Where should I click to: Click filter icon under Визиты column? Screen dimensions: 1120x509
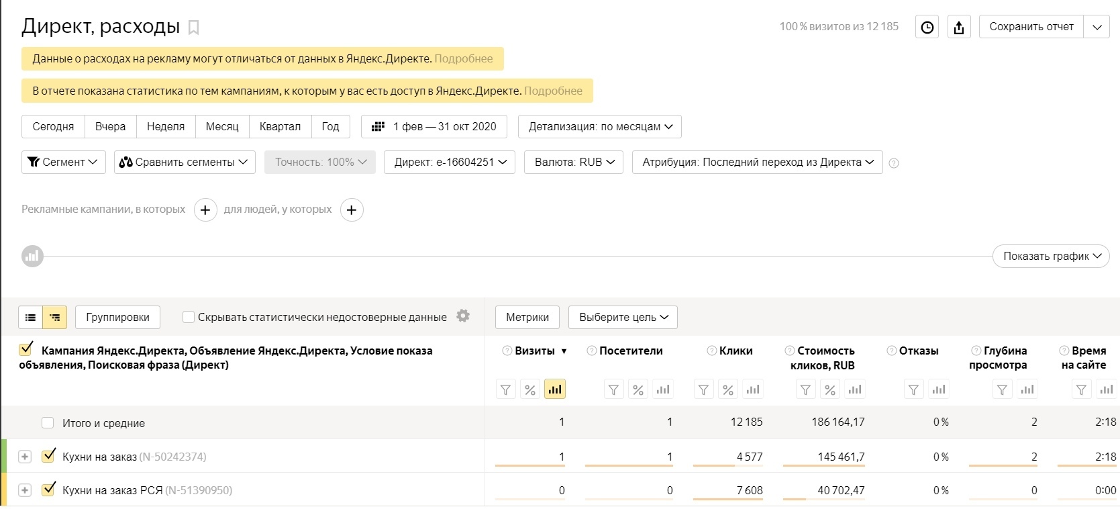pos(506,389)
